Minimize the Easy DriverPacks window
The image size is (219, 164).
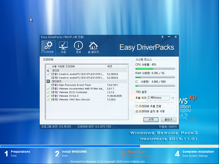[169, 37]
